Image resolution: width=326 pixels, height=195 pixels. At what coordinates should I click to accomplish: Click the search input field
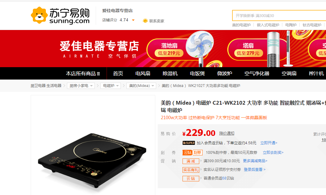pos(279,15)
